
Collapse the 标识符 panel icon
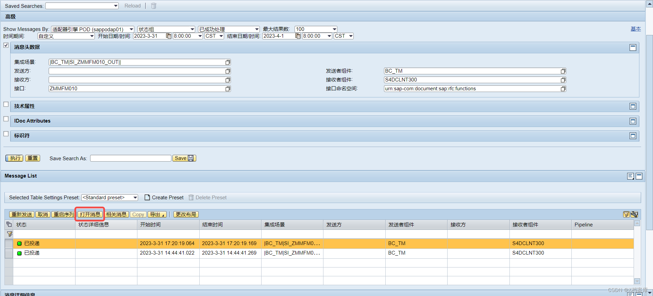(633, 136)
